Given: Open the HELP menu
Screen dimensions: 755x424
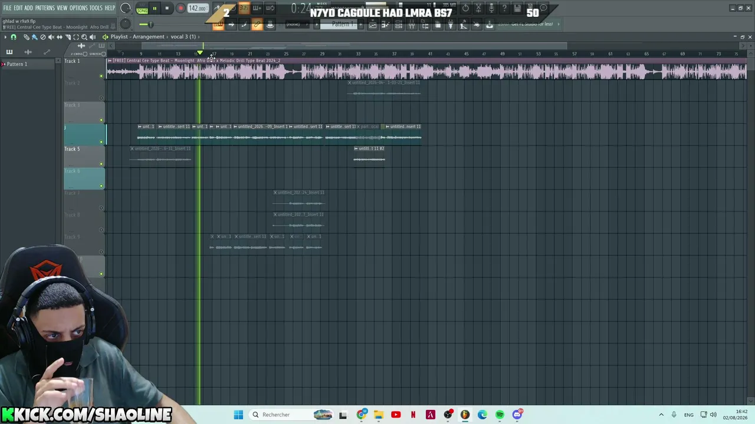Looking at the screenshot, I should coord(110,8).
